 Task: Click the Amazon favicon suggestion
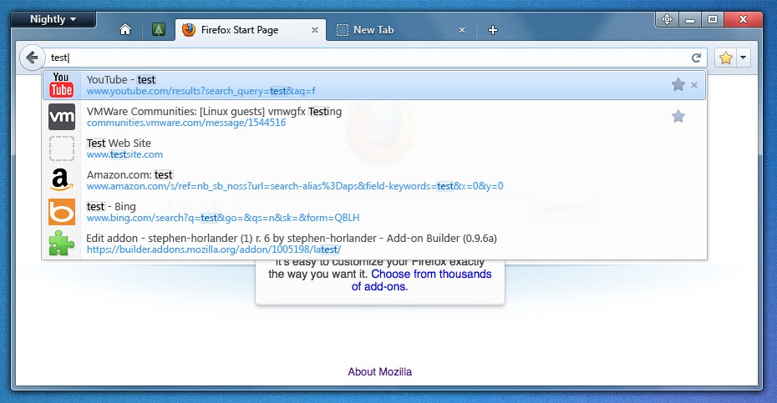coord(62,180)
